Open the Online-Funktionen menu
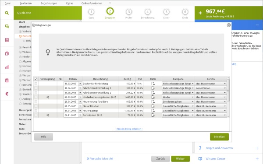263x164 pixels. [x=92, y=3]
